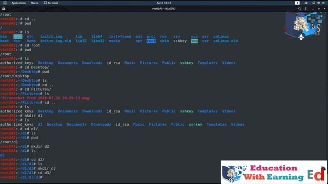Open the clock showing Apr 2 15:15
Viewport: 328px width, 184px height.
[x=164, y=3]
